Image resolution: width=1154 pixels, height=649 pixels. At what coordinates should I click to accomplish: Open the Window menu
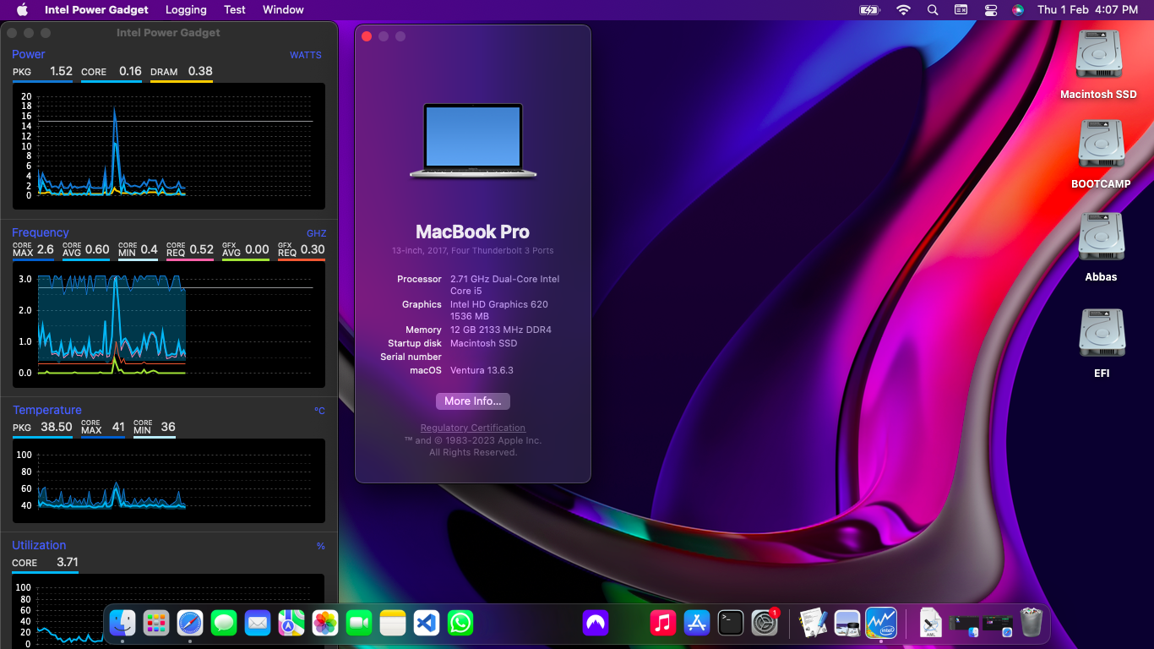tap(283, 10)
